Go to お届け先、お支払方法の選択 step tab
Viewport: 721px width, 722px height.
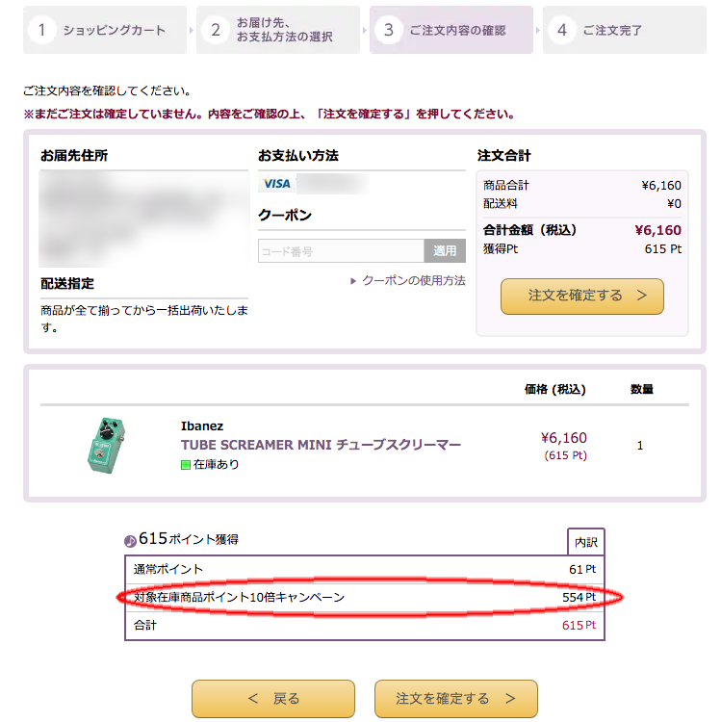coord(278,30)
